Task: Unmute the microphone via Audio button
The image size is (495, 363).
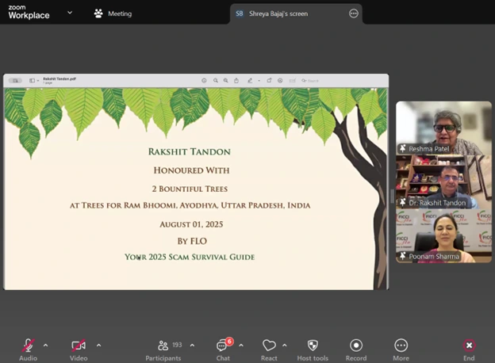Action: coord(28,346)
